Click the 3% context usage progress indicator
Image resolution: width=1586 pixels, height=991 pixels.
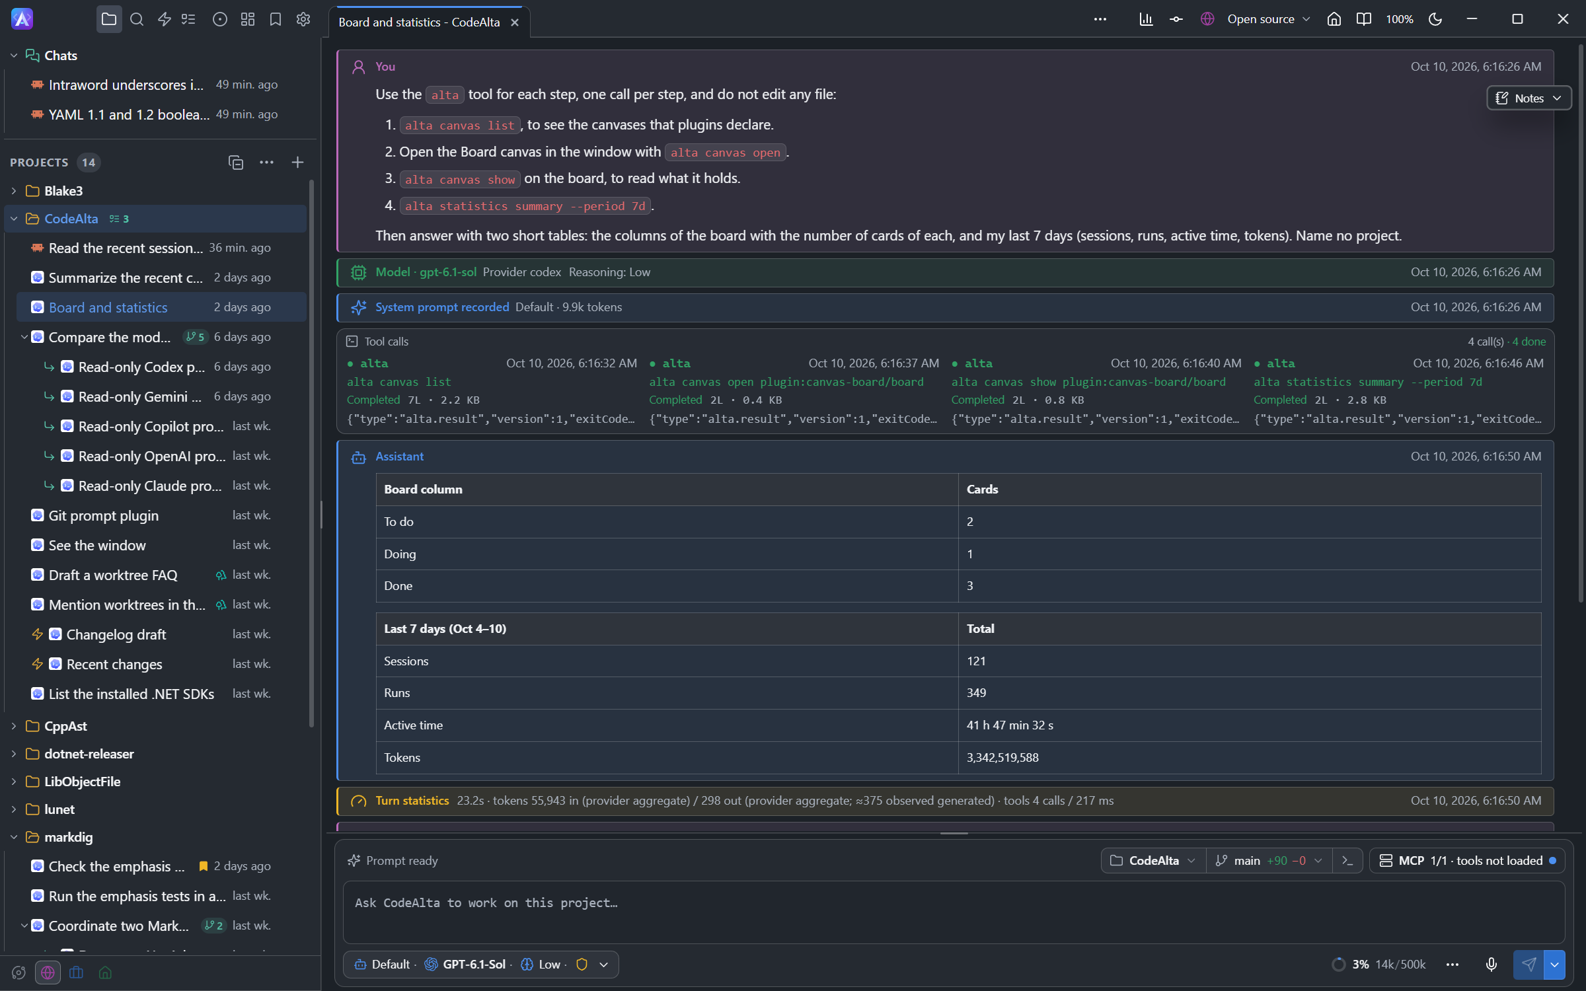pyautogui.click(x=1379, y=965)
